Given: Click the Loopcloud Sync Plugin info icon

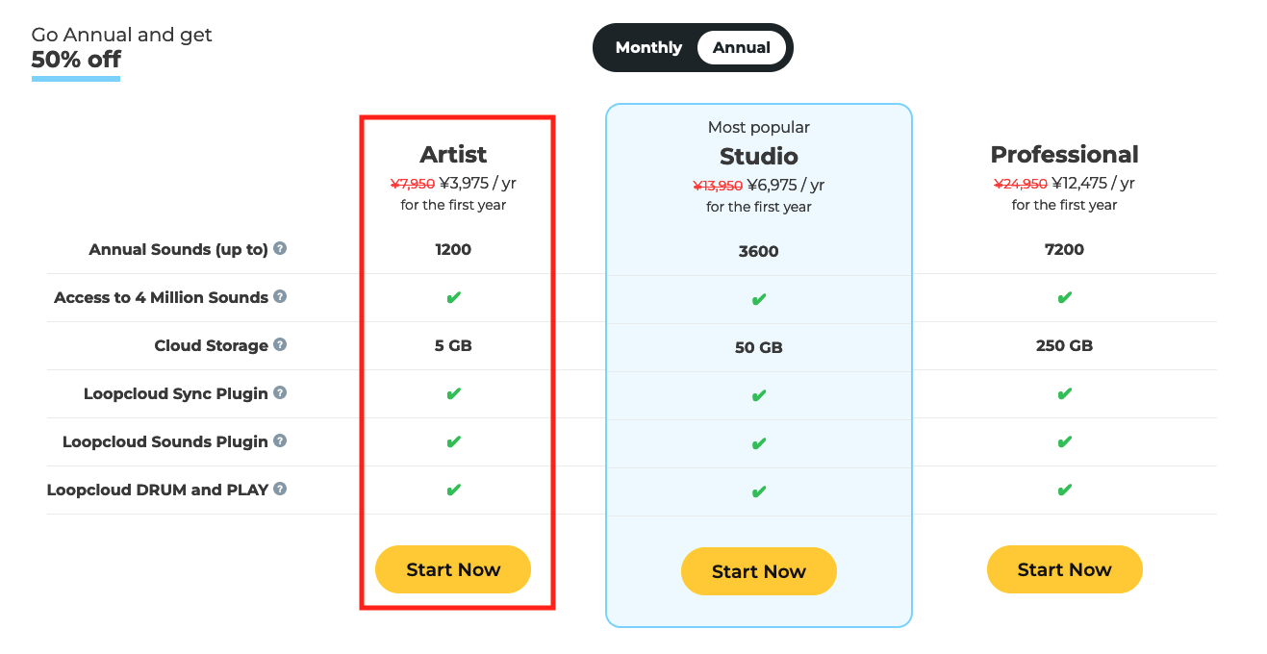Looking at the screenshot, I should pyautogui.click(x=280, y=392).
